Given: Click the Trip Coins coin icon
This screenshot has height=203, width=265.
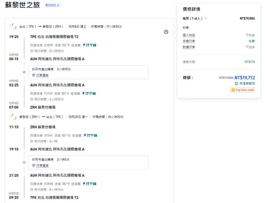Looking at the screenshot, I should tap(233, 90).
